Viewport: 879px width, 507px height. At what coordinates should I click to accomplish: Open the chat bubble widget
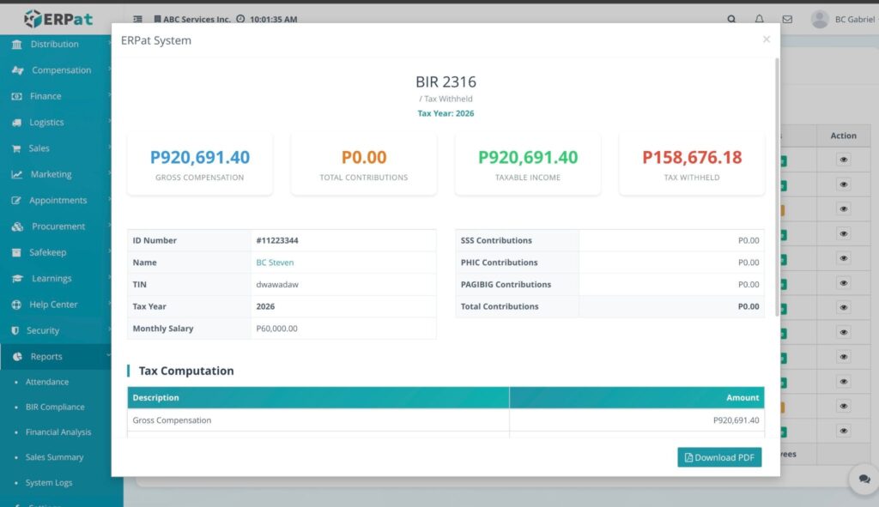860,480
